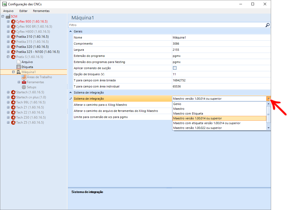Image resolution: width=290 pixels, height=210 pixels.
Task: Select Etiqueta tree item
Action: click(27, 67)
